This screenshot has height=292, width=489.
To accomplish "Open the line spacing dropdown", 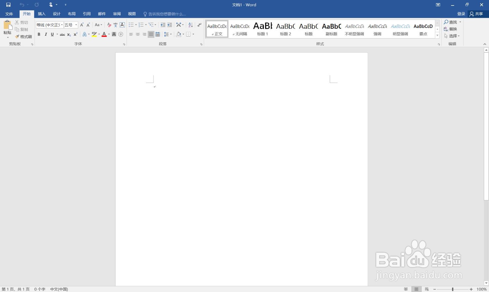I will click(168, 34).
